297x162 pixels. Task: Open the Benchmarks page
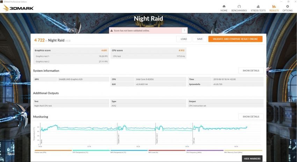coord(239,8)
